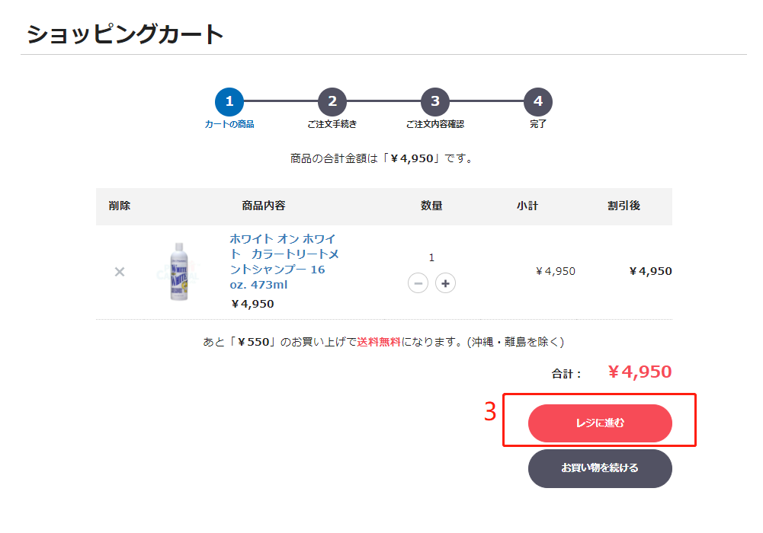Click the 割引後 column header
763x533 pixels.
coord(624,206)
